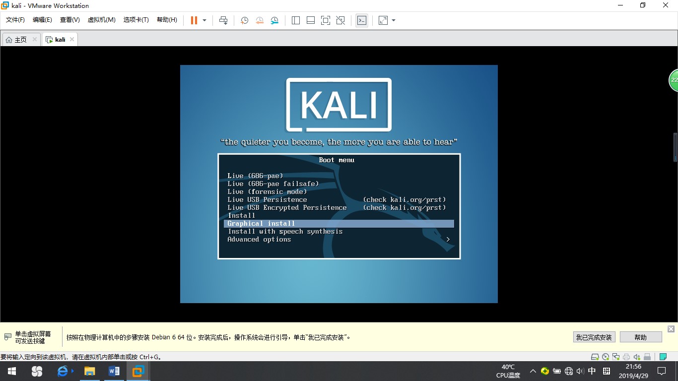Enter full screen mode icon
The width and height of the screenshot is (678, 381).
click(x=326, y=20)
